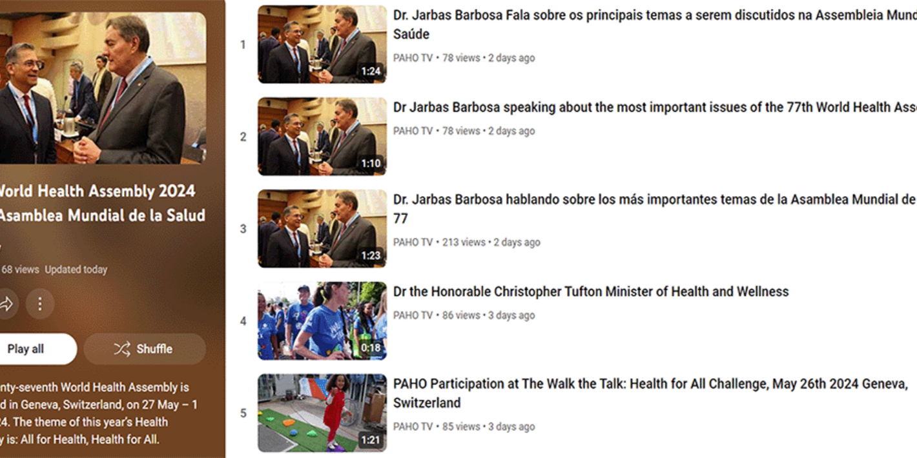Click PAHO TV channel under first video

pos(413,58)
